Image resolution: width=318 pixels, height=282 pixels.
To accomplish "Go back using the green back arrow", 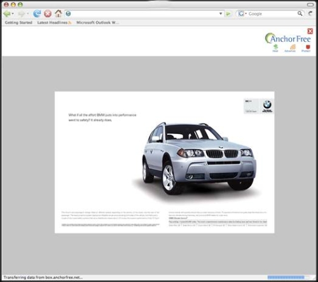I will (7, 14).
